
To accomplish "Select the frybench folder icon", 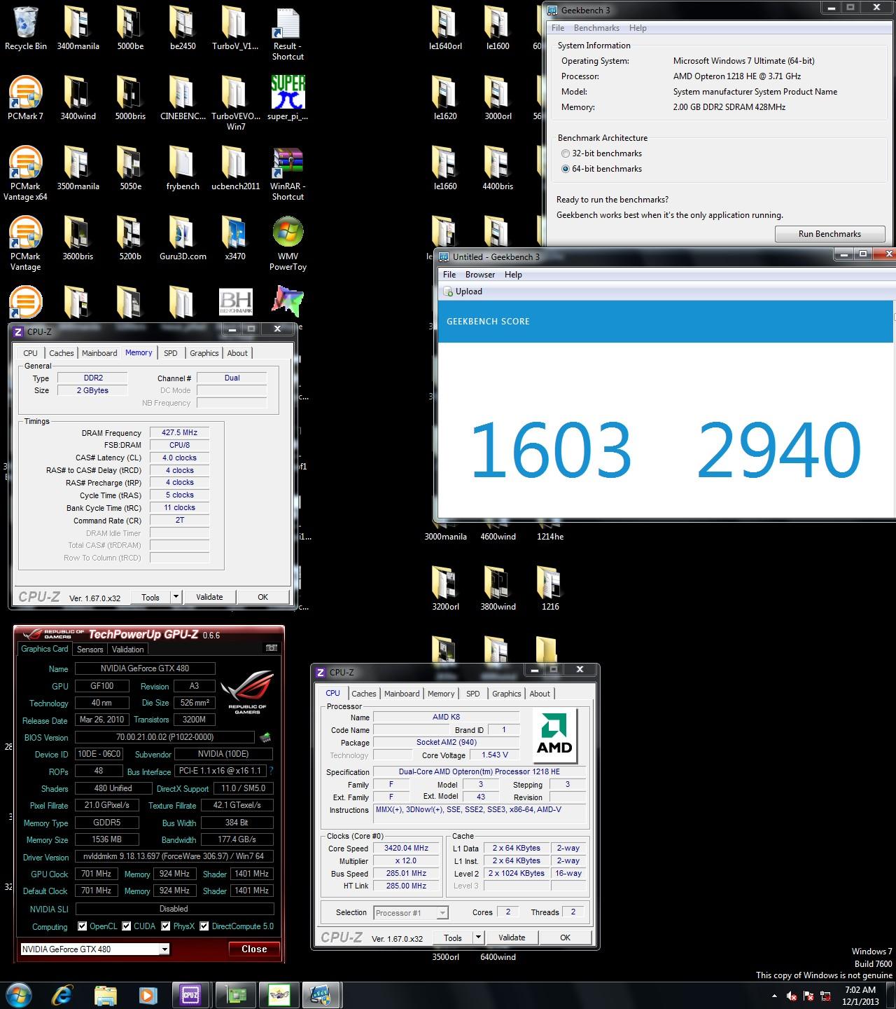I will [x=183, y=168].
